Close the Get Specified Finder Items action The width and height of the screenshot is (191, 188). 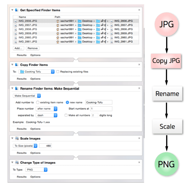139,10
